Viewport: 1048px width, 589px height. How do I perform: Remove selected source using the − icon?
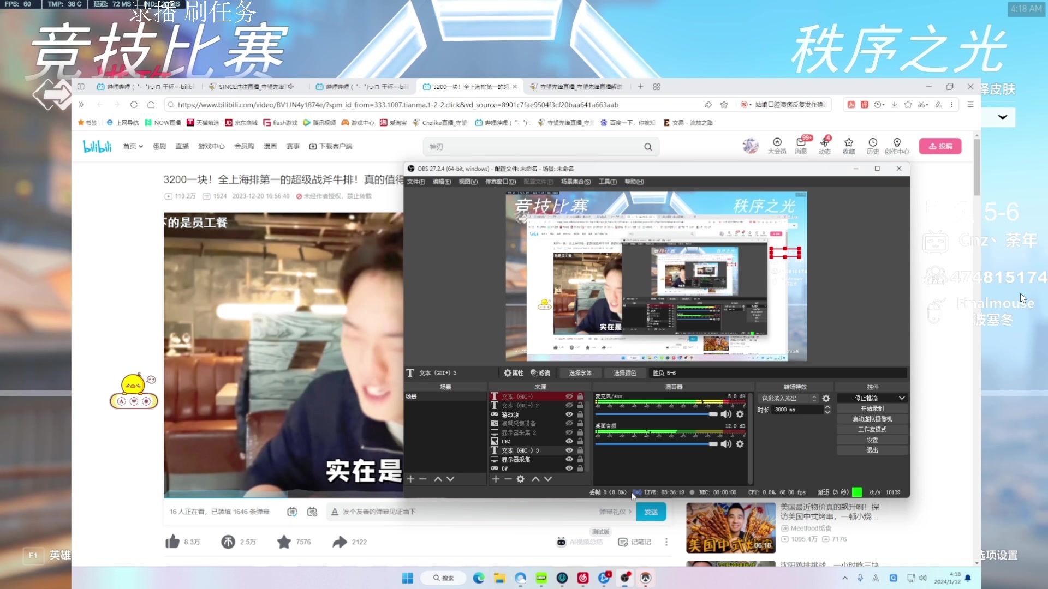[508, 479]
